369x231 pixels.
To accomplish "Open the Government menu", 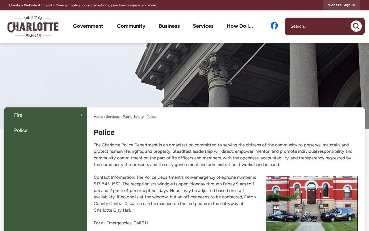I will pos(88,26).
